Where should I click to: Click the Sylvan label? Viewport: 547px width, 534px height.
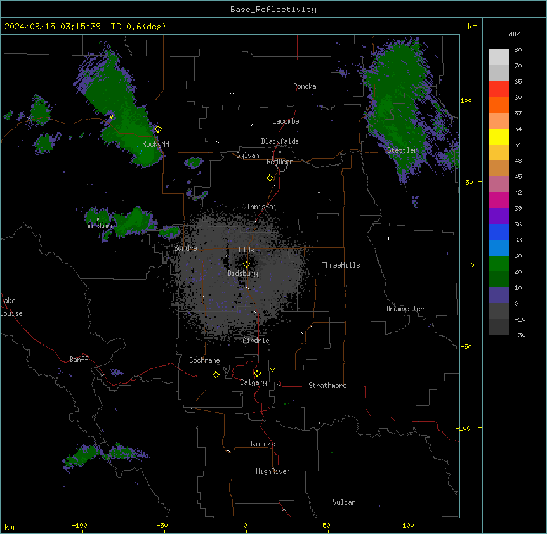pyautogui.click(x=247, y=155)
